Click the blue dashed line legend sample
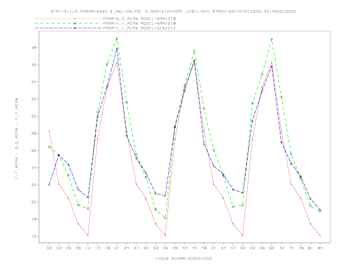Screen dimensions: 349x270 pos(68,28)
